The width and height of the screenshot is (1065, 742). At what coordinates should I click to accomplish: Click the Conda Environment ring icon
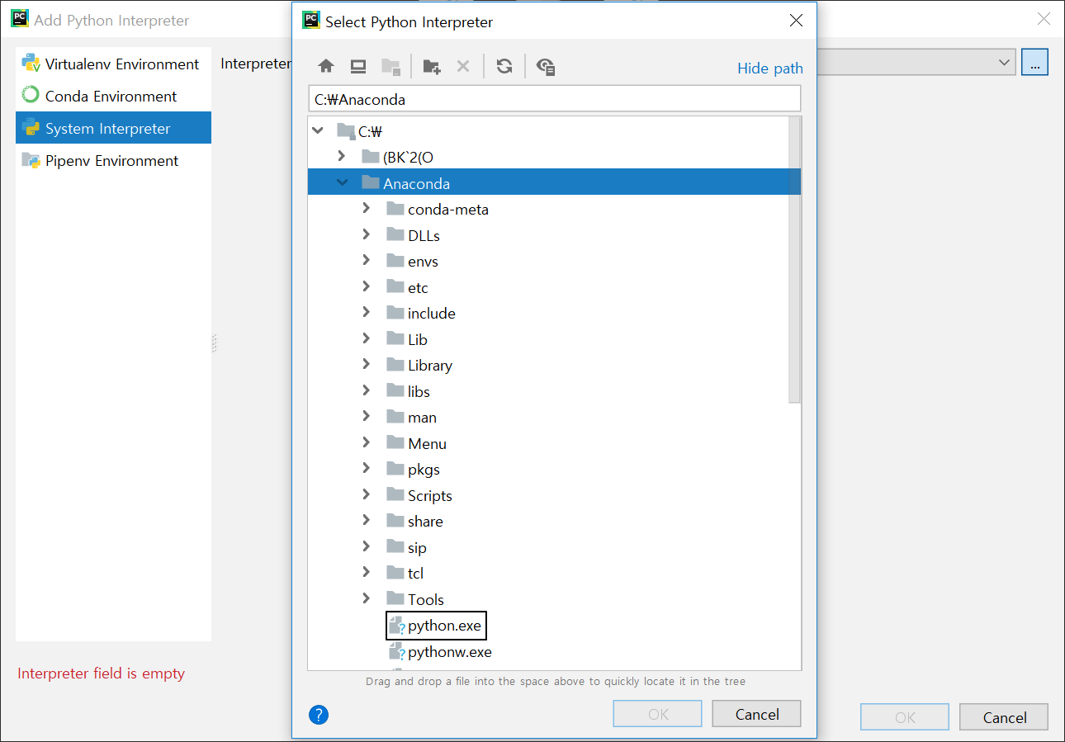click(x=31, y=95)
